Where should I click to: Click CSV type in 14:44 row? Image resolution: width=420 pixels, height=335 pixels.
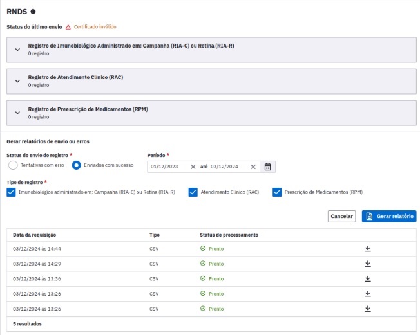pyautogui.click(x=154, y=249)
